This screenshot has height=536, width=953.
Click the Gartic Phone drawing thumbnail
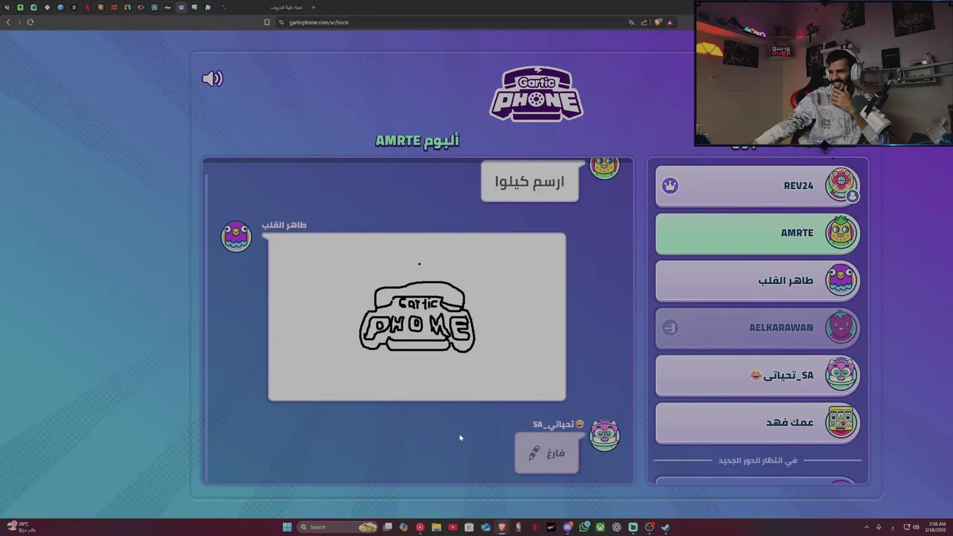click(x=417, y=317)
